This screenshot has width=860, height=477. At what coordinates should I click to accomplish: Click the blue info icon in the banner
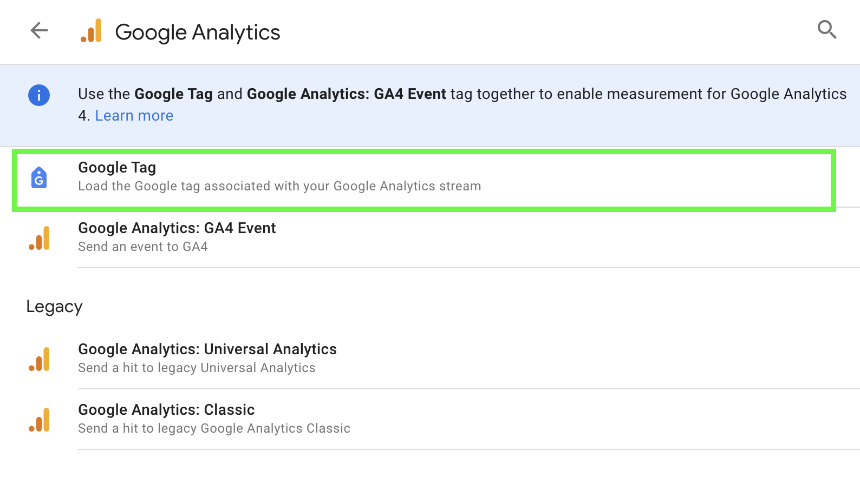coord(38,94)
